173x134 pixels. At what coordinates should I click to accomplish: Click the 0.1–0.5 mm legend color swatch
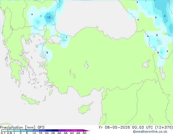pyautogui.click(x=5, y=130)
